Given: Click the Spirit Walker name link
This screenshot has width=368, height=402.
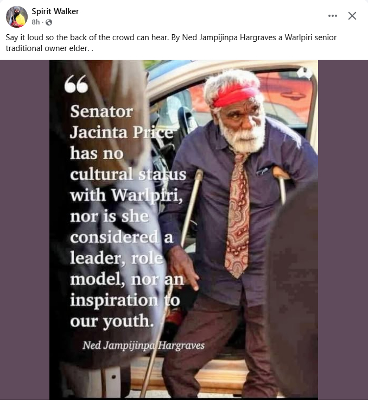Looking at the screenshot, I should point(55,11).
